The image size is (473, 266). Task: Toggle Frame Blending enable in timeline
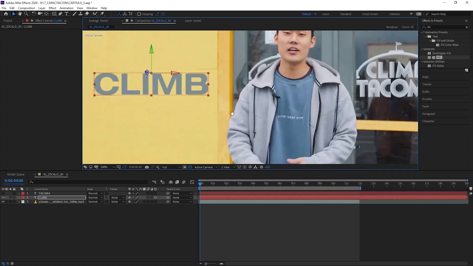click(x=177, y=182)
